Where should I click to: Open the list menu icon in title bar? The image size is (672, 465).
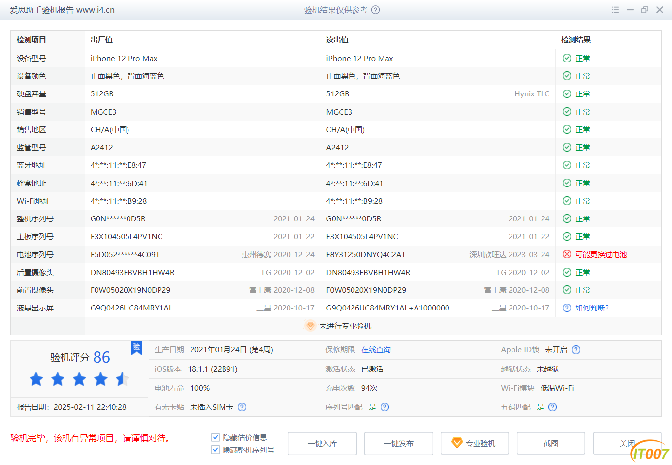(x=615, y=10)
